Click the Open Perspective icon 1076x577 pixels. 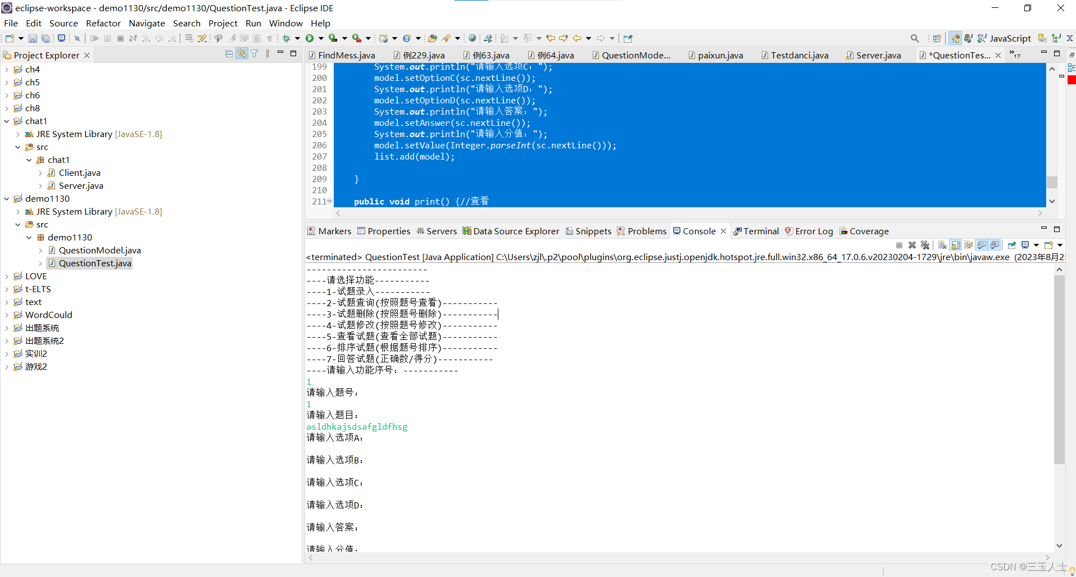click(937, 38)
